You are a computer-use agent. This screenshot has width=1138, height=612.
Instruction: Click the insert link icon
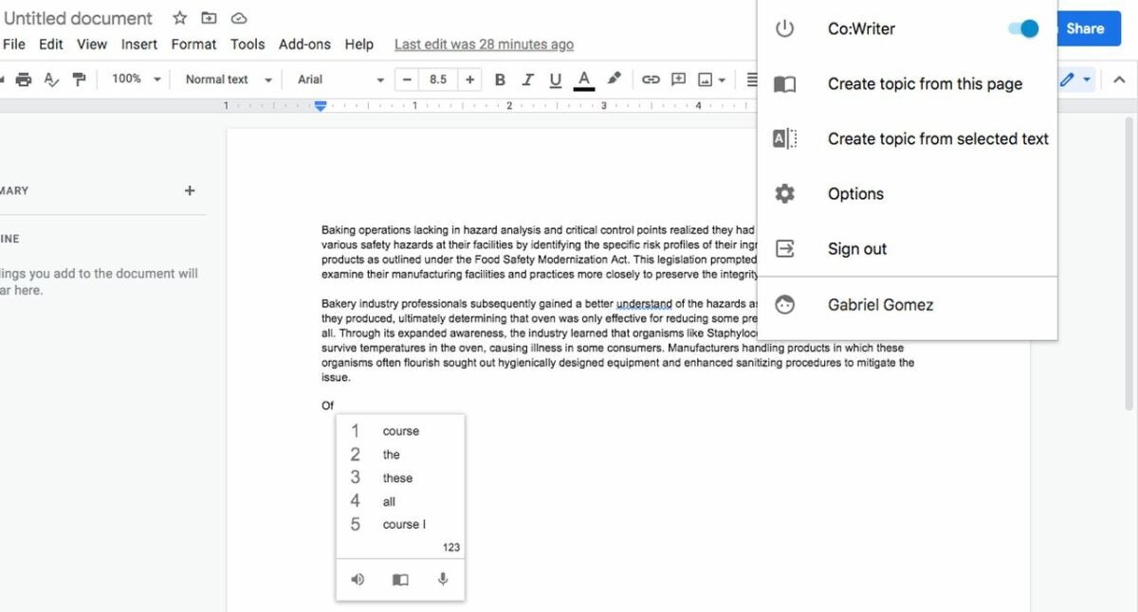click(651, 80)
